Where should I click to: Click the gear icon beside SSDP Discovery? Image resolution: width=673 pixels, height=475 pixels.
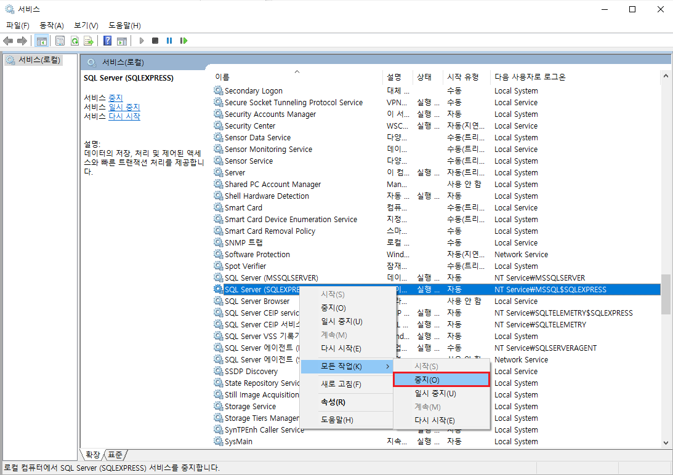pyautogui.click(x=219, y=371)
